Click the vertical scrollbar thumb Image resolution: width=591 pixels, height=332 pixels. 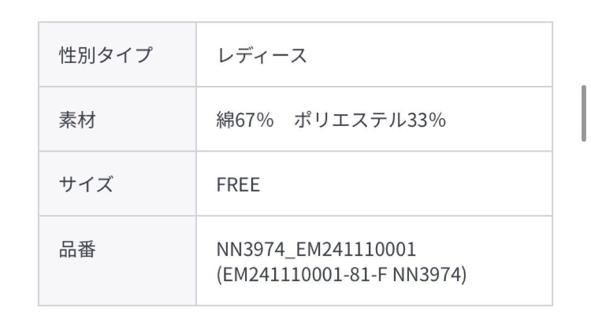[x=584, y=113]
